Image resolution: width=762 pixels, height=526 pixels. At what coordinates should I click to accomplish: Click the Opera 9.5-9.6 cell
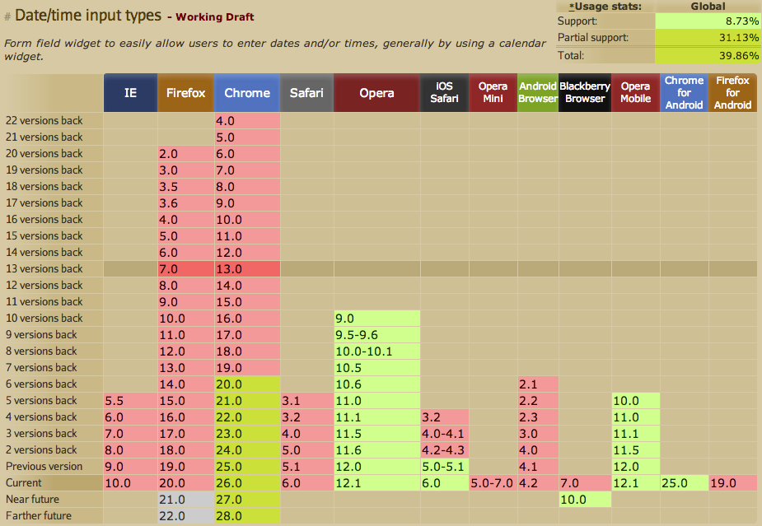click(x=377, y=335)
